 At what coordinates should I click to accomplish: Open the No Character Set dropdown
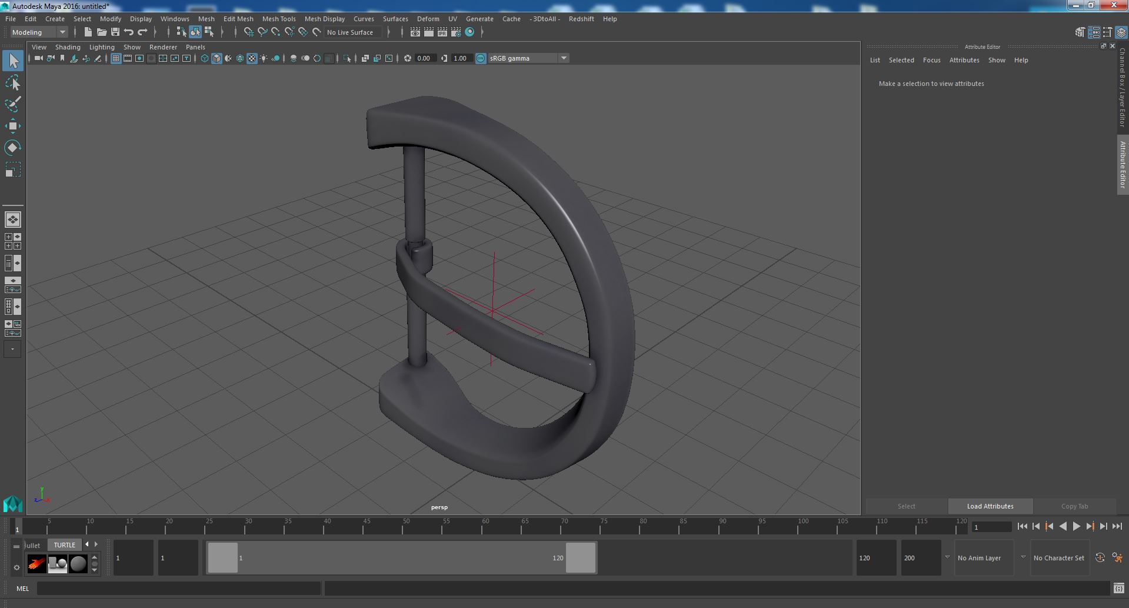pos(1060,558)
